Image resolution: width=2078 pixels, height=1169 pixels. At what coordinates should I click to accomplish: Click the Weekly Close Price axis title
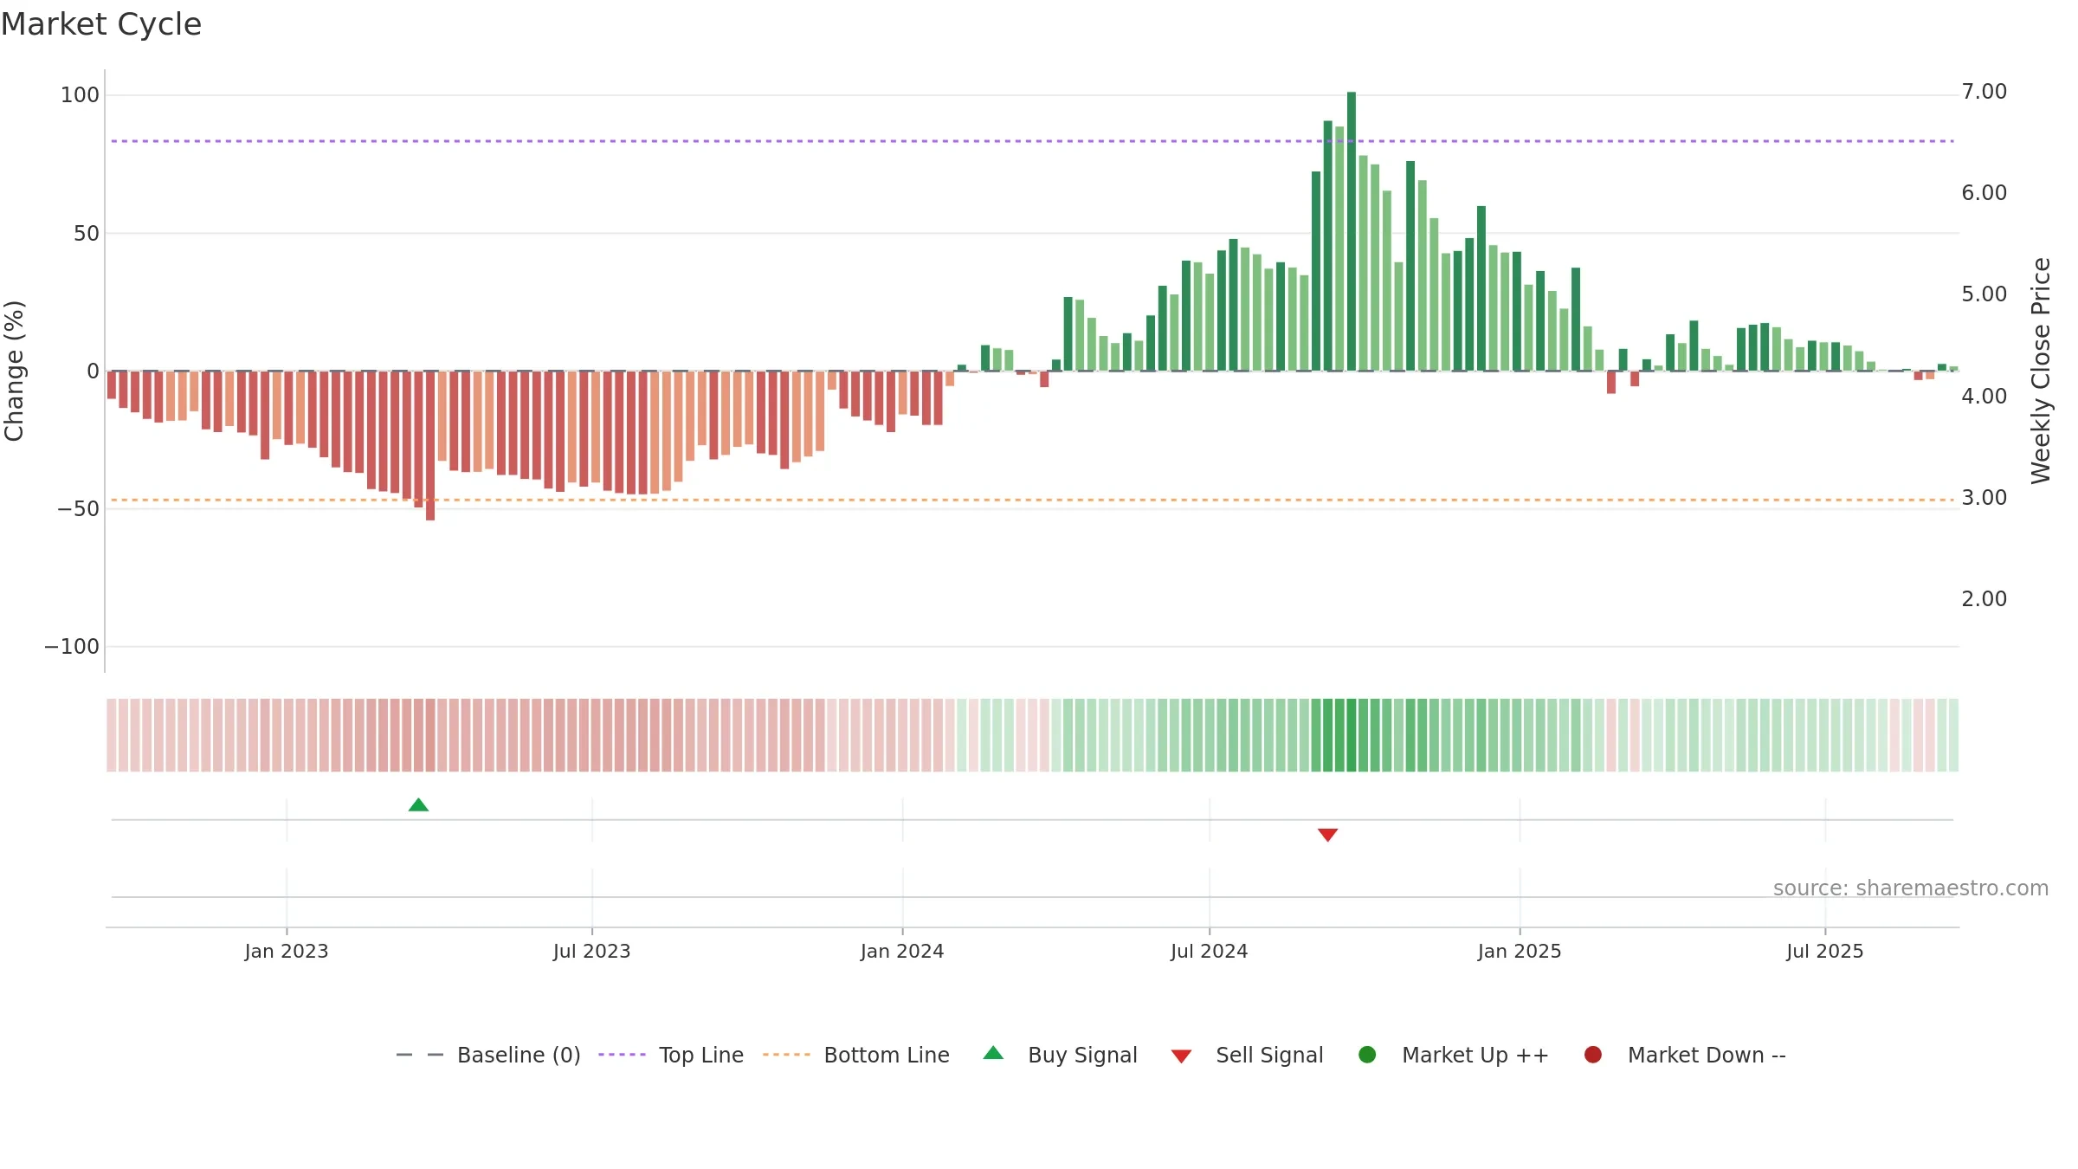pyautogui.click(x=2041, y=371)
